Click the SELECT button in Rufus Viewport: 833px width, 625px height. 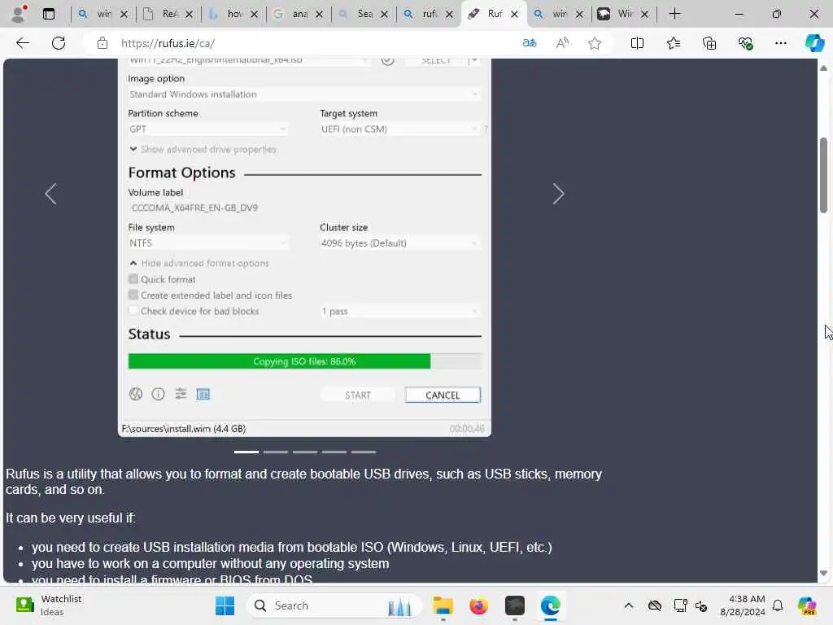click(x=436, y=61)
